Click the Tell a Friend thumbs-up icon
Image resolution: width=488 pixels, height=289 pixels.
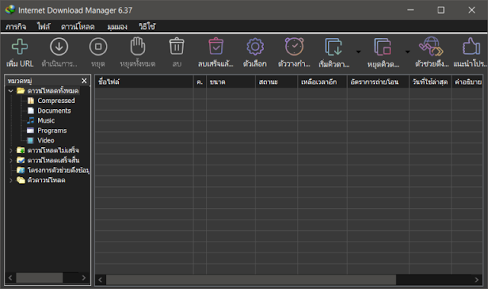[x=471, y=47]
